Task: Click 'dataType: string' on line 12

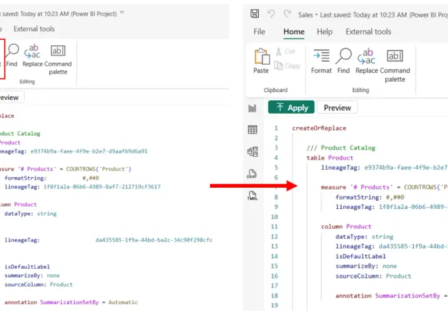Action: point(364,236)
